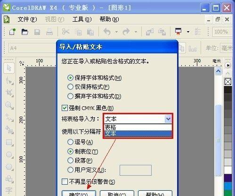Open the 视图(V) menu
Viewport: 235px width, 196px height.
(x=55, y=19)
